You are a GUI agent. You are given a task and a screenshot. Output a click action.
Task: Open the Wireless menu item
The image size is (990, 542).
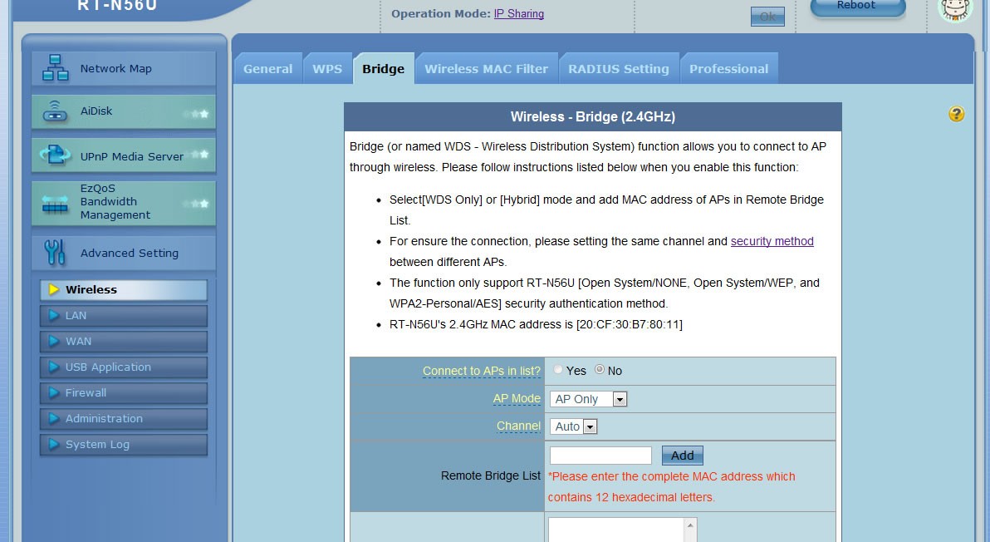[124, 289]
